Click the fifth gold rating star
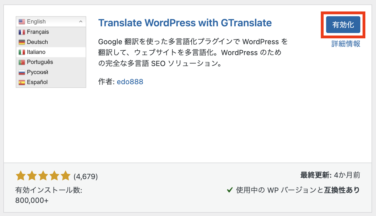 point(66,176)
